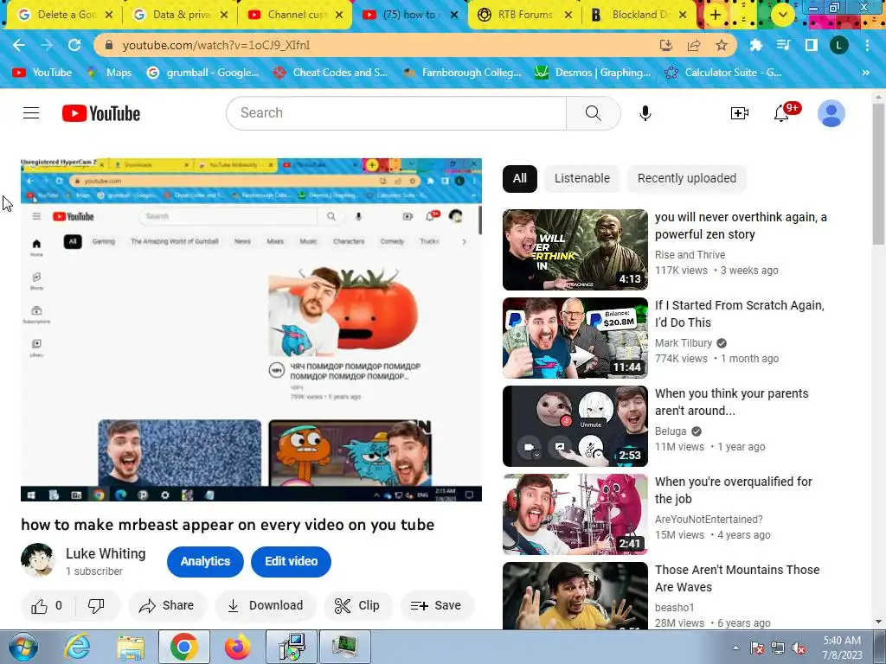Screen dimensions: 886x664
Task: Click the YouTube Search input field
Action: (396, 113)
